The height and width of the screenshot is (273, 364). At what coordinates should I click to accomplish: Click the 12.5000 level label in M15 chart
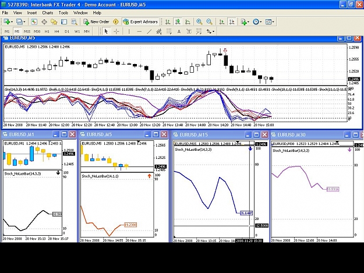tap(261, 226)
